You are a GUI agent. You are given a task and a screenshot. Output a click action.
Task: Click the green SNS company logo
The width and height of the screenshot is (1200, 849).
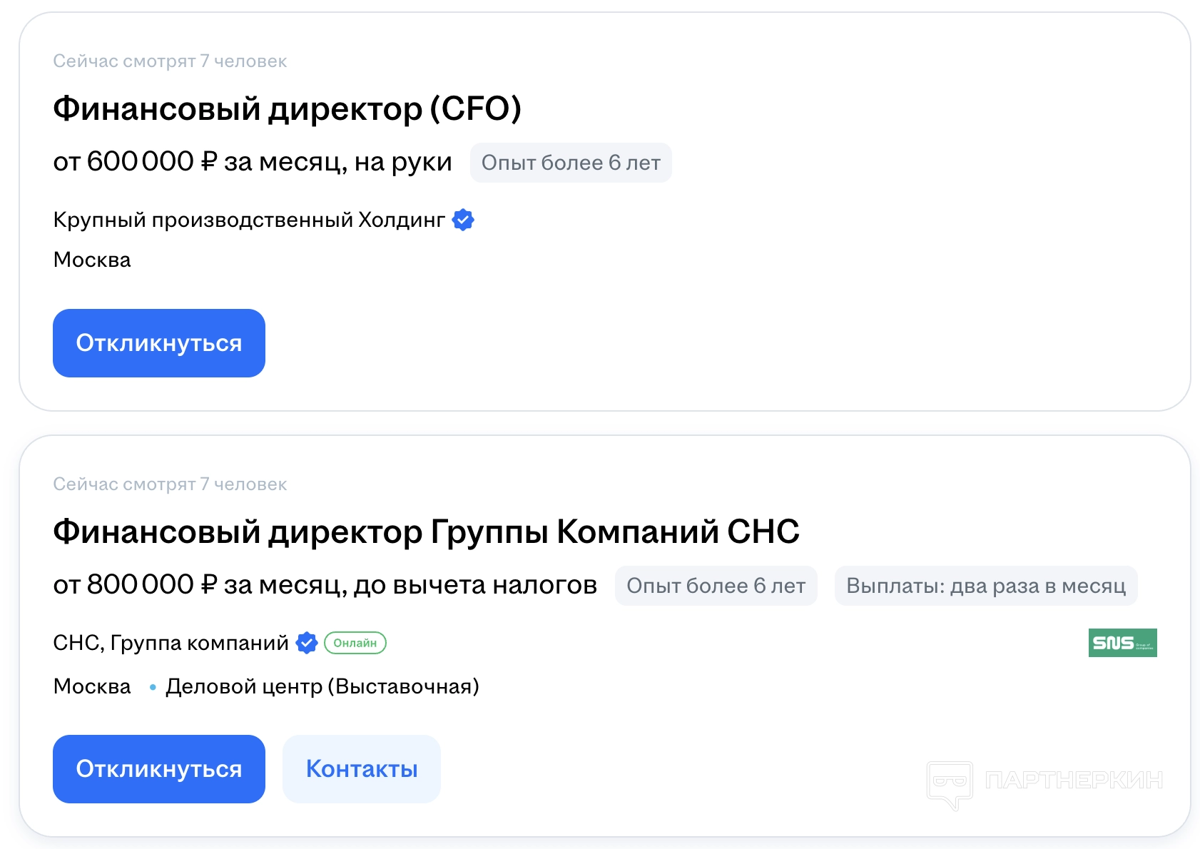point(1122,643)
